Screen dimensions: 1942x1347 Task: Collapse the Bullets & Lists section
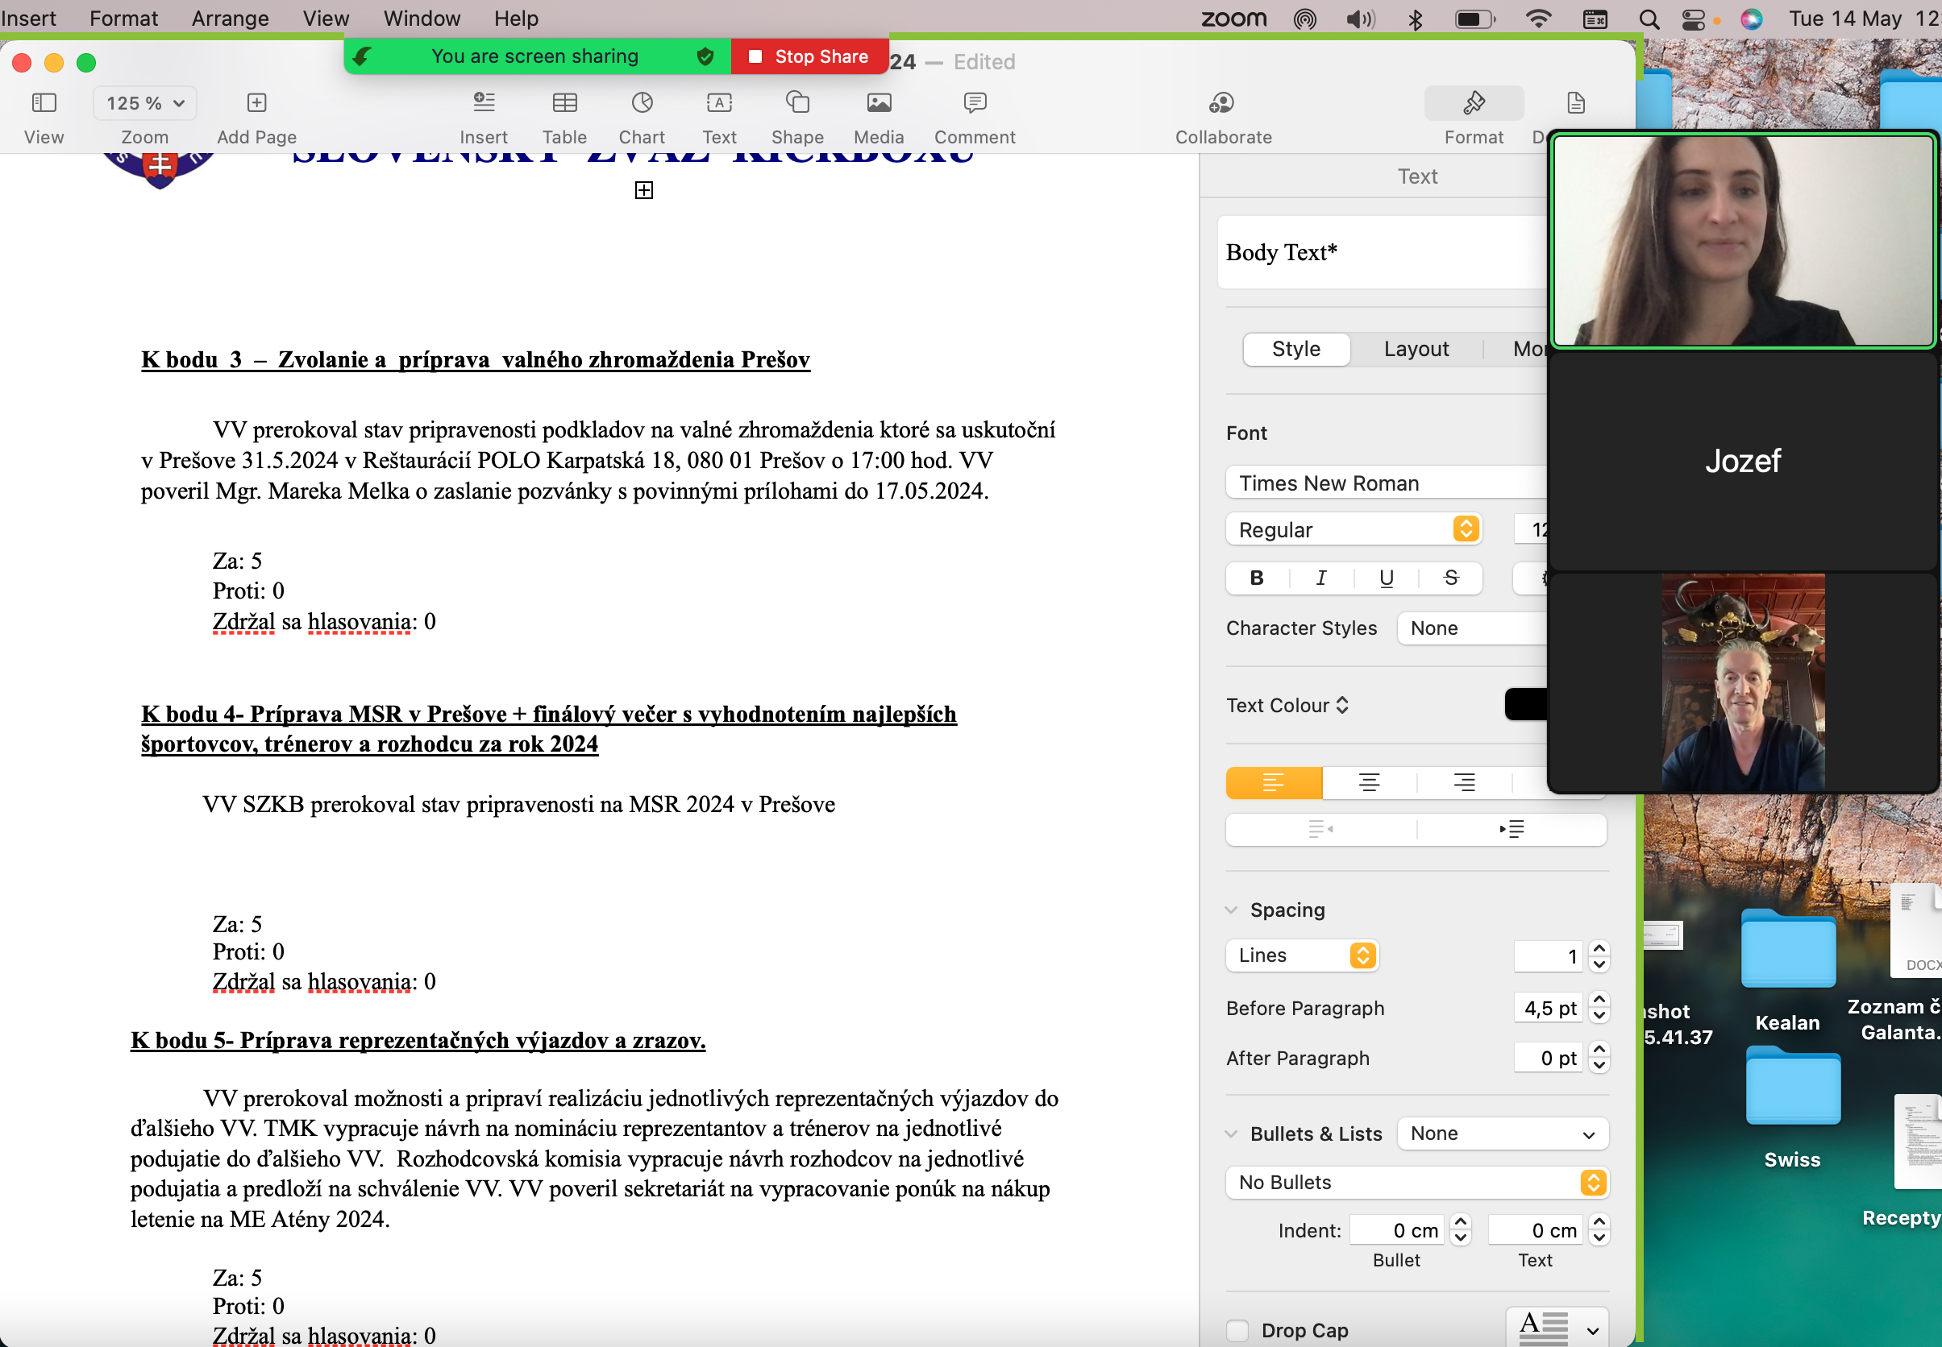[x=1232, y=1134]
